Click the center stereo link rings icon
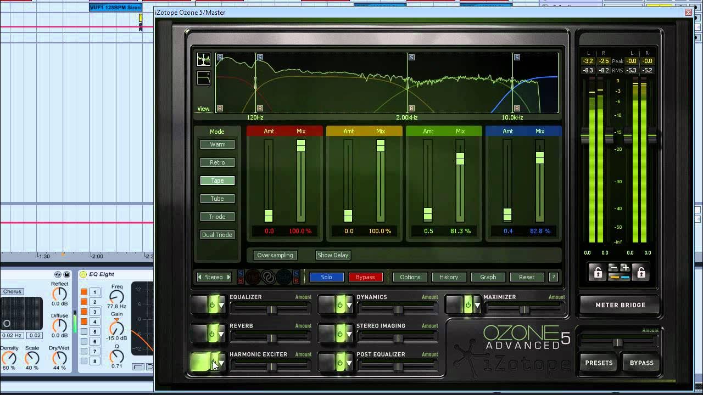This screenshot has height=395, width=703. click(x=269, y=277)
